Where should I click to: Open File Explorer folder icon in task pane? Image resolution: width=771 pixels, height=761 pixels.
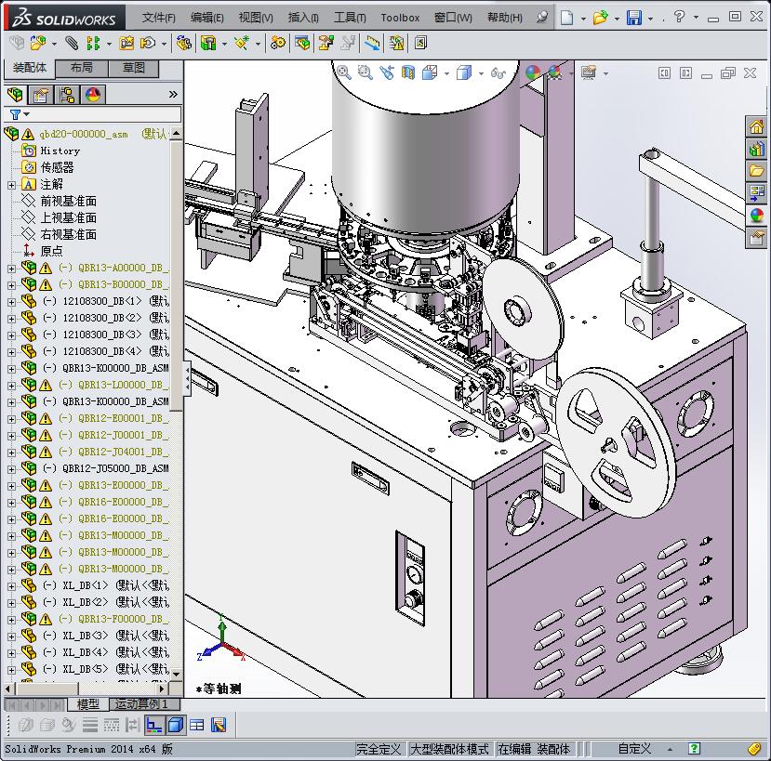[x=757, y=171]
